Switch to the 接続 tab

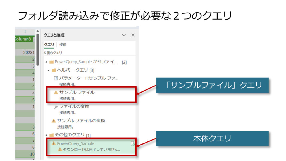[63, 44]
